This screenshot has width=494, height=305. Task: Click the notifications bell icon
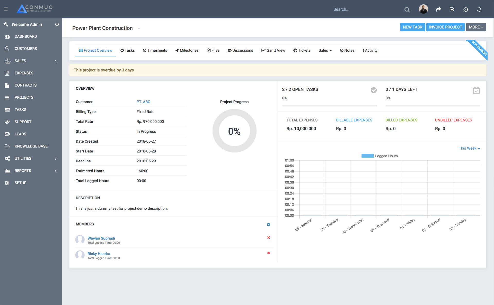coord(479,10)
